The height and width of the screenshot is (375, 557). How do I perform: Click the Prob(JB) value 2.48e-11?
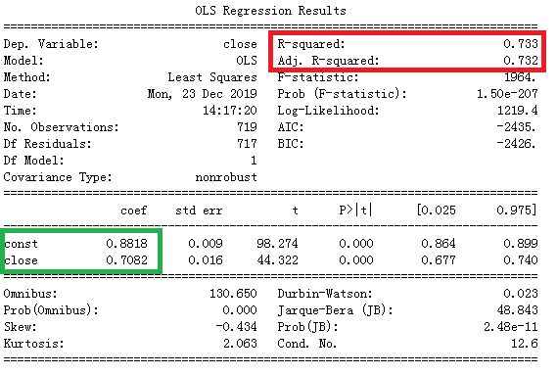click(510, 327)
